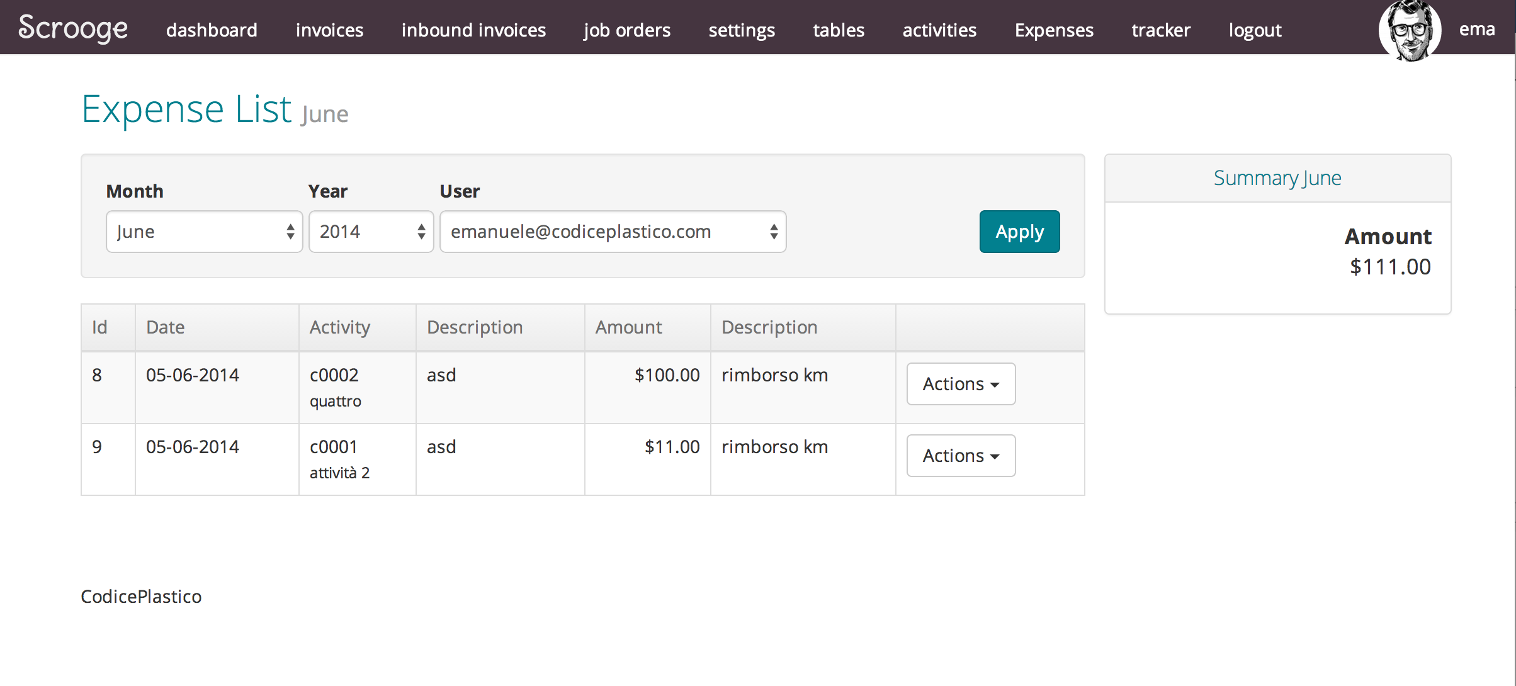The height and width of the screenshot is (686, 1516).
Task: Open Actions menu for expense 8
Action: [x=960, y=384]
